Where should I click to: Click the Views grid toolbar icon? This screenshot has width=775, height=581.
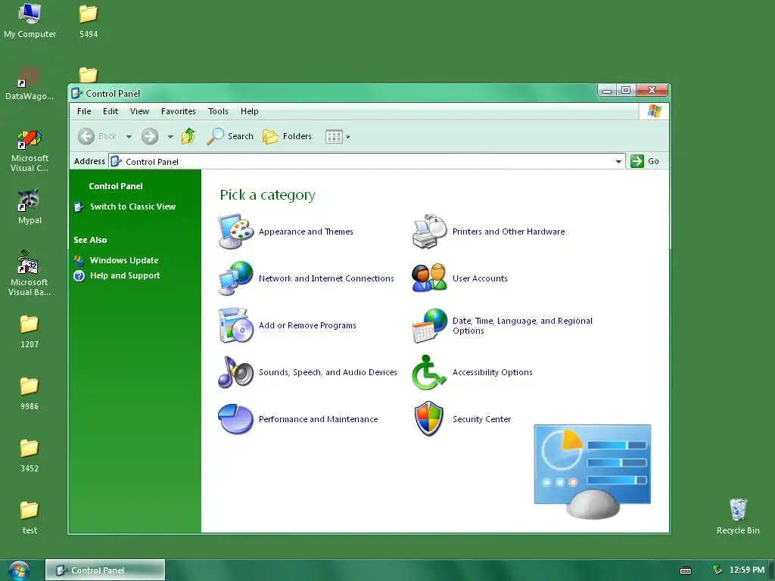pyautogui.click(x=334, y=136)
